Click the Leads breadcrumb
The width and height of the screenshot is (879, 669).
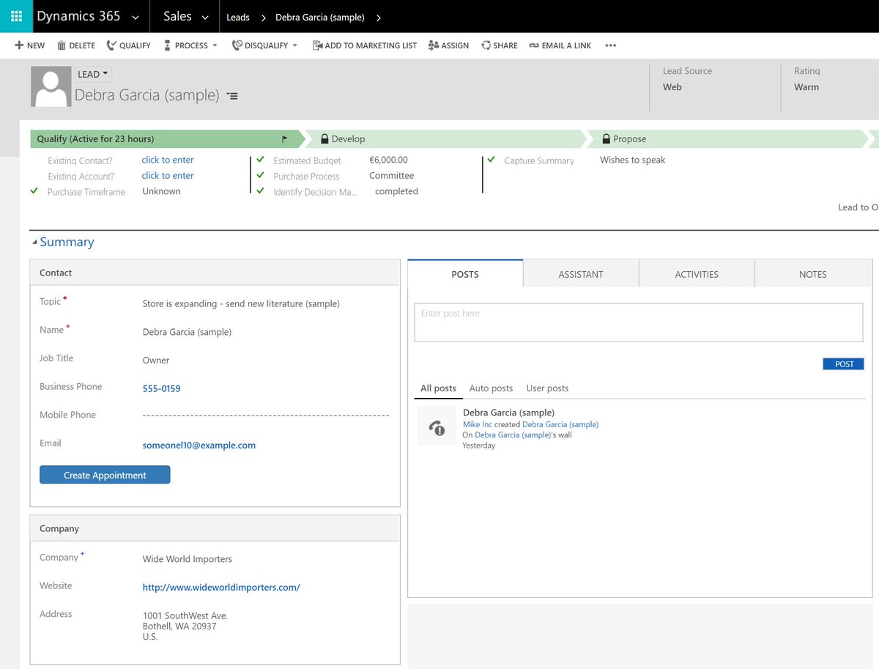238,17
